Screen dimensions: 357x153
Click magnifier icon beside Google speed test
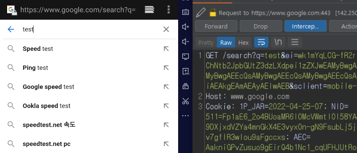click(x=11, y=87)
